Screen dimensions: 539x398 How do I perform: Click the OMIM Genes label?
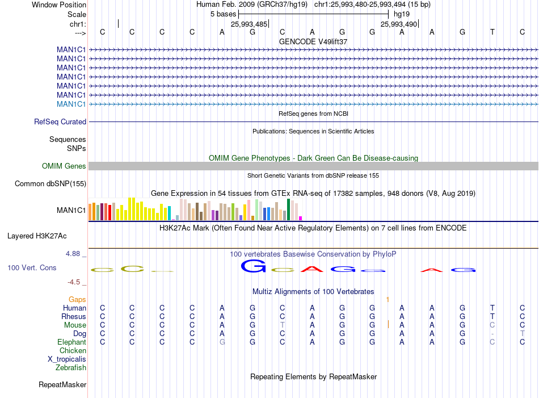pos(64,166)
